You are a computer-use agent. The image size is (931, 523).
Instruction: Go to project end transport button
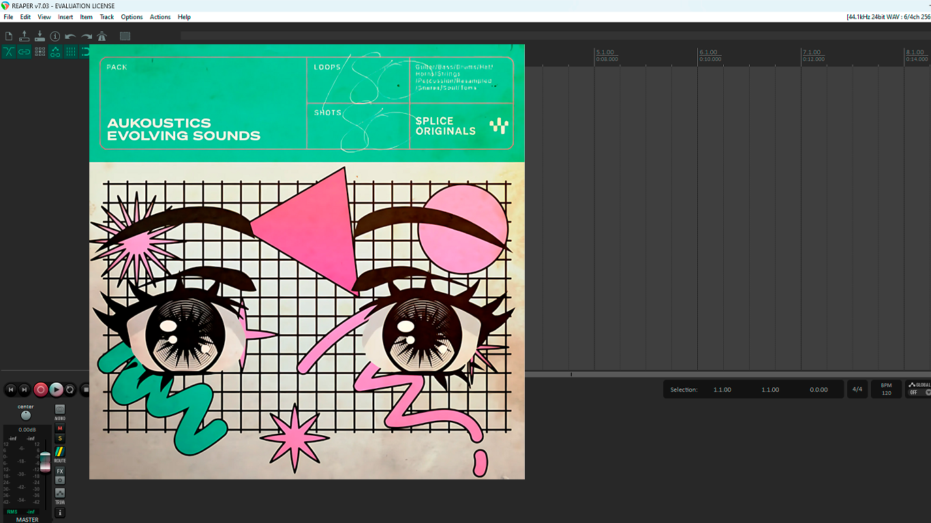(25, 390)
